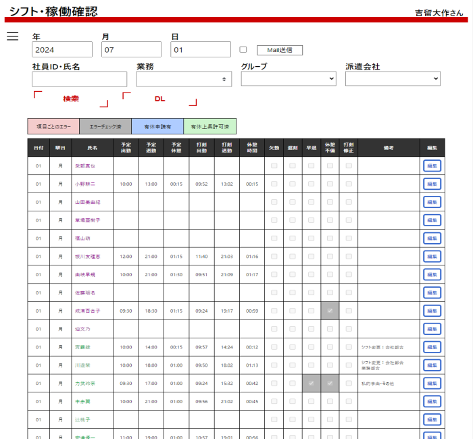Click 編集 for the 09:30 to 18:30 shift row
The height and width of the screenshot is (439, 473).
click(x=432, y=311)
